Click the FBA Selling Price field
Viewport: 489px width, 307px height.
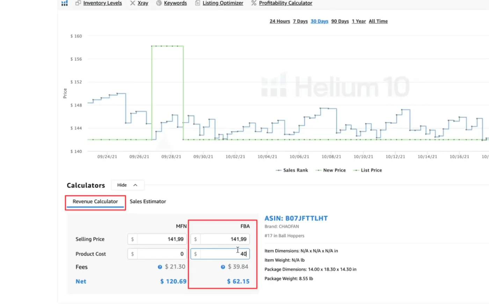coord(220,239)
